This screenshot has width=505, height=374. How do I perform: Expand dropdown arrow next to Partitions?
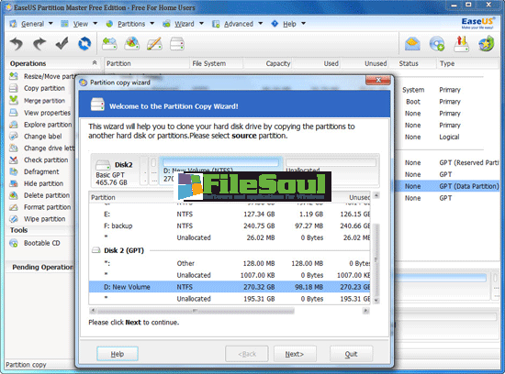(x=152, y=24)
